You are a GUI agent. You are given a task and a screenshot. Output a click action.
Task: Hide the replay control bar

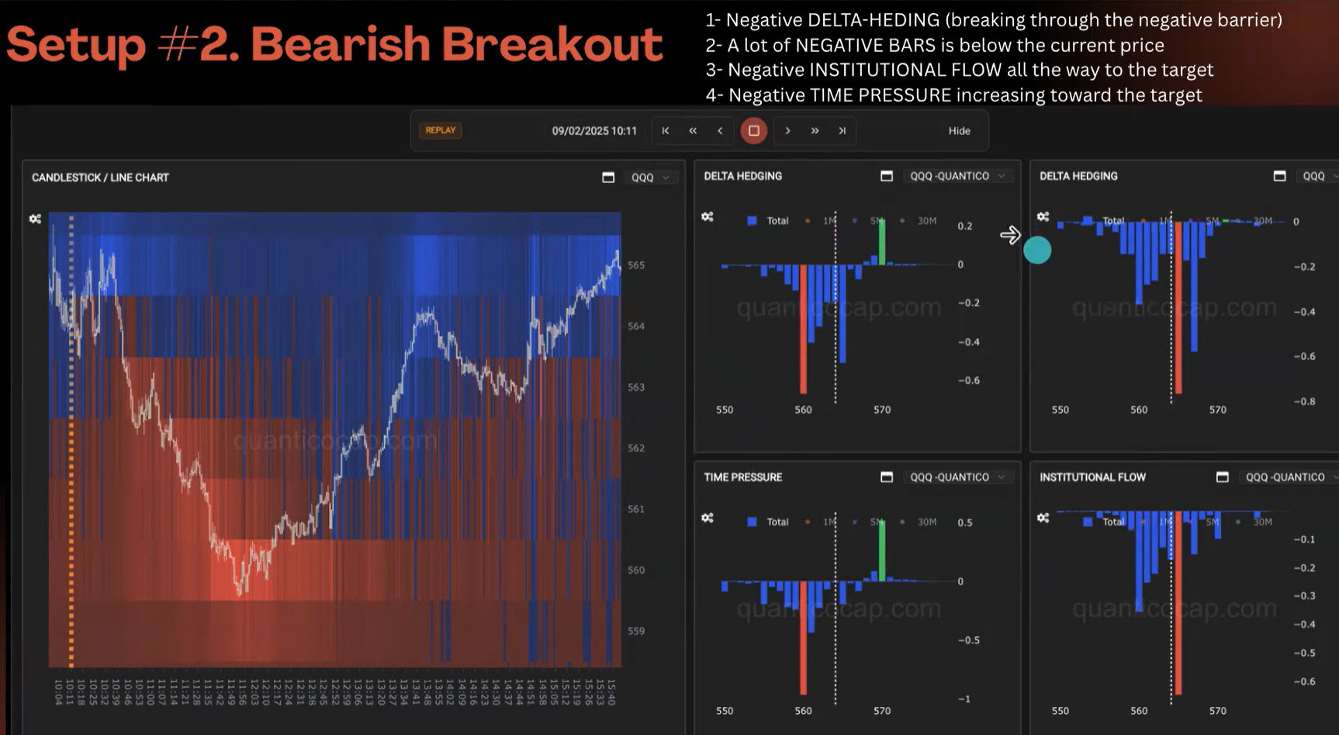click(959, 131)
